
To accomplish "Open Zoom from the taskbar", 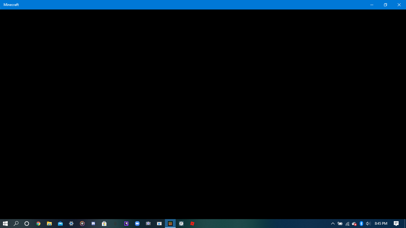I will tap(137, 224).
